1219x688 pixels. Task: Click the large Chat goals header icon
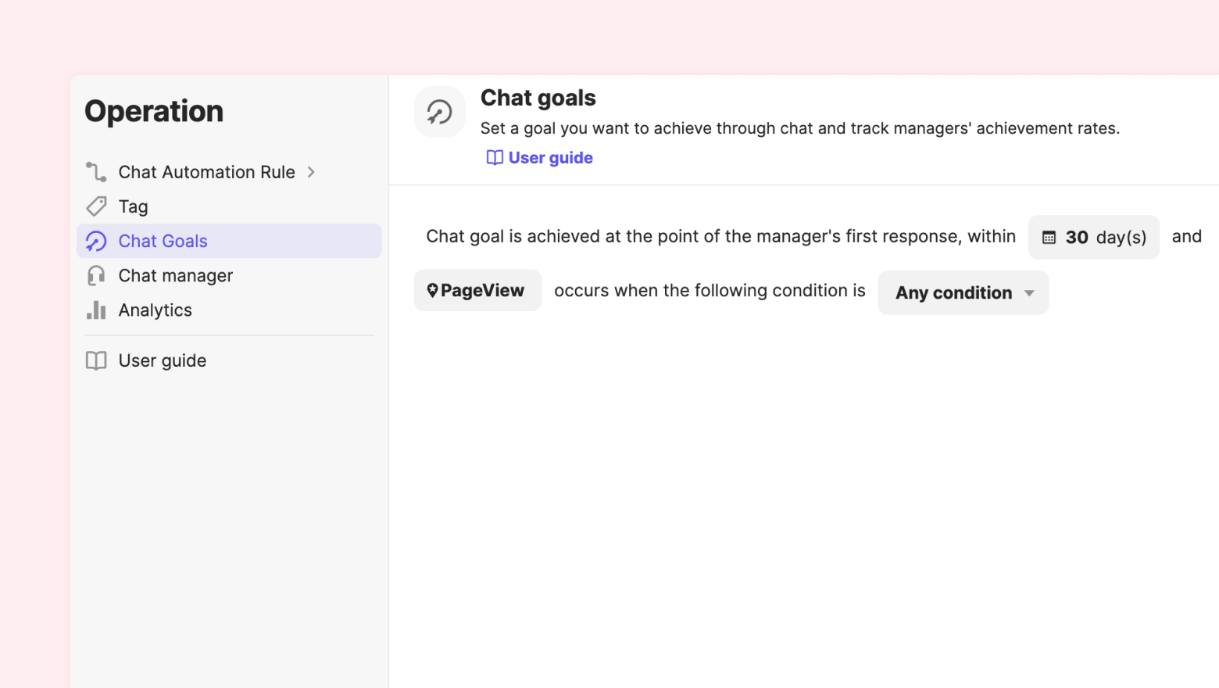(439, 112)
